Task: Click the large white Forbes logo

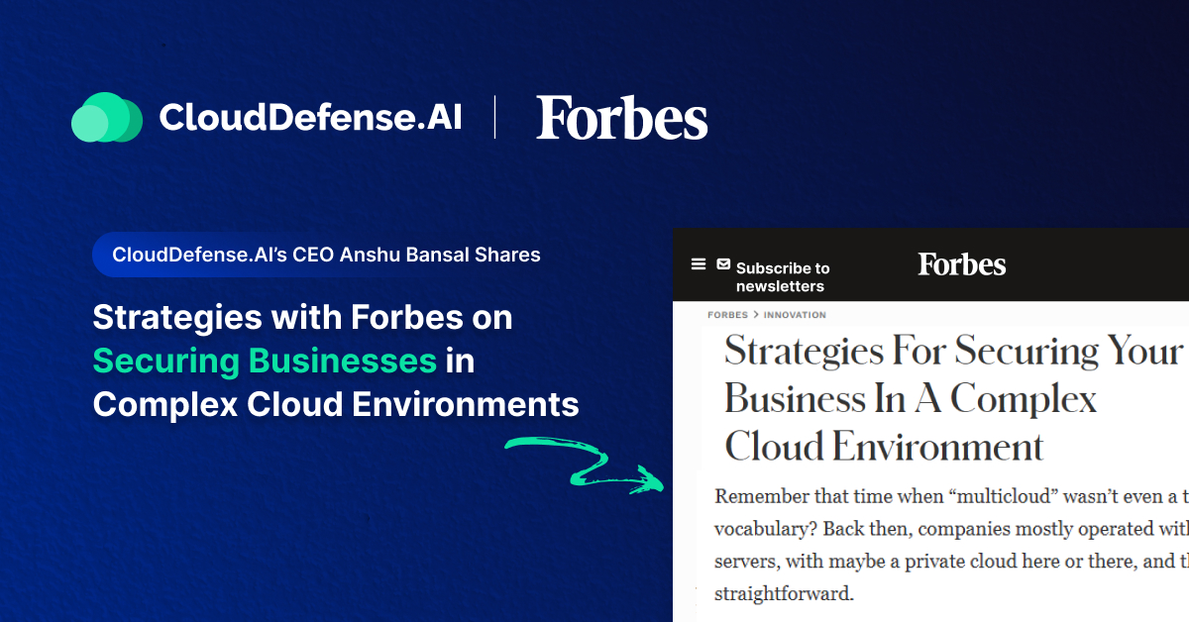Action: coord(622,118)
